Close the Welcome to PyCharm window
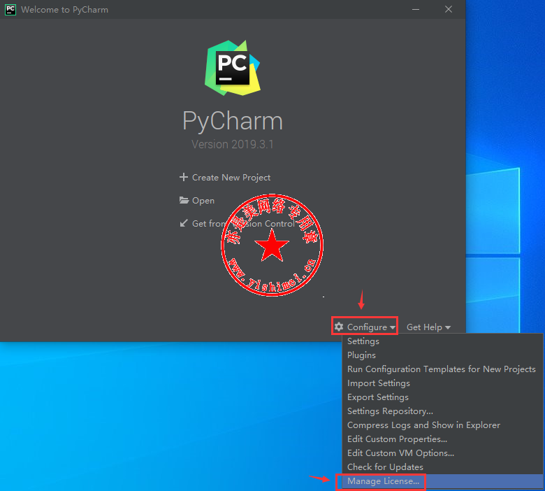 click(449, 9)
